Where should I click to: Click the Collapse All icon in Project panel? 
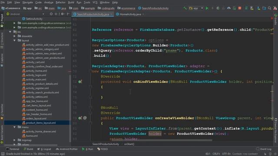coord(56,14)
